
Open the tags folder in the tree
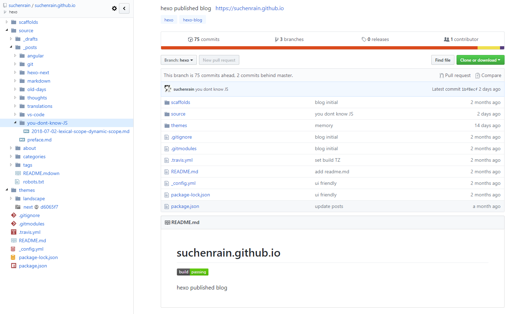27,165
